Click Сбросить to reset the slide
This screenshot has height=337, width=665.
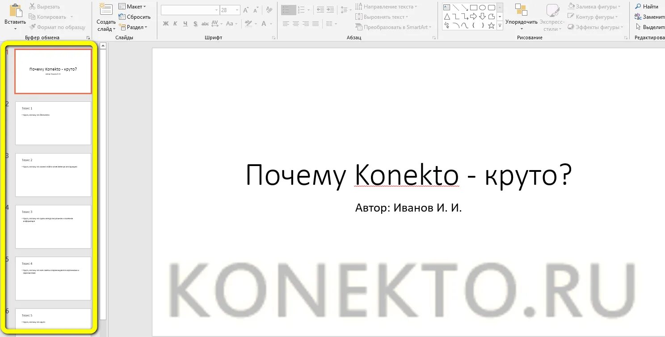(135, 17)
